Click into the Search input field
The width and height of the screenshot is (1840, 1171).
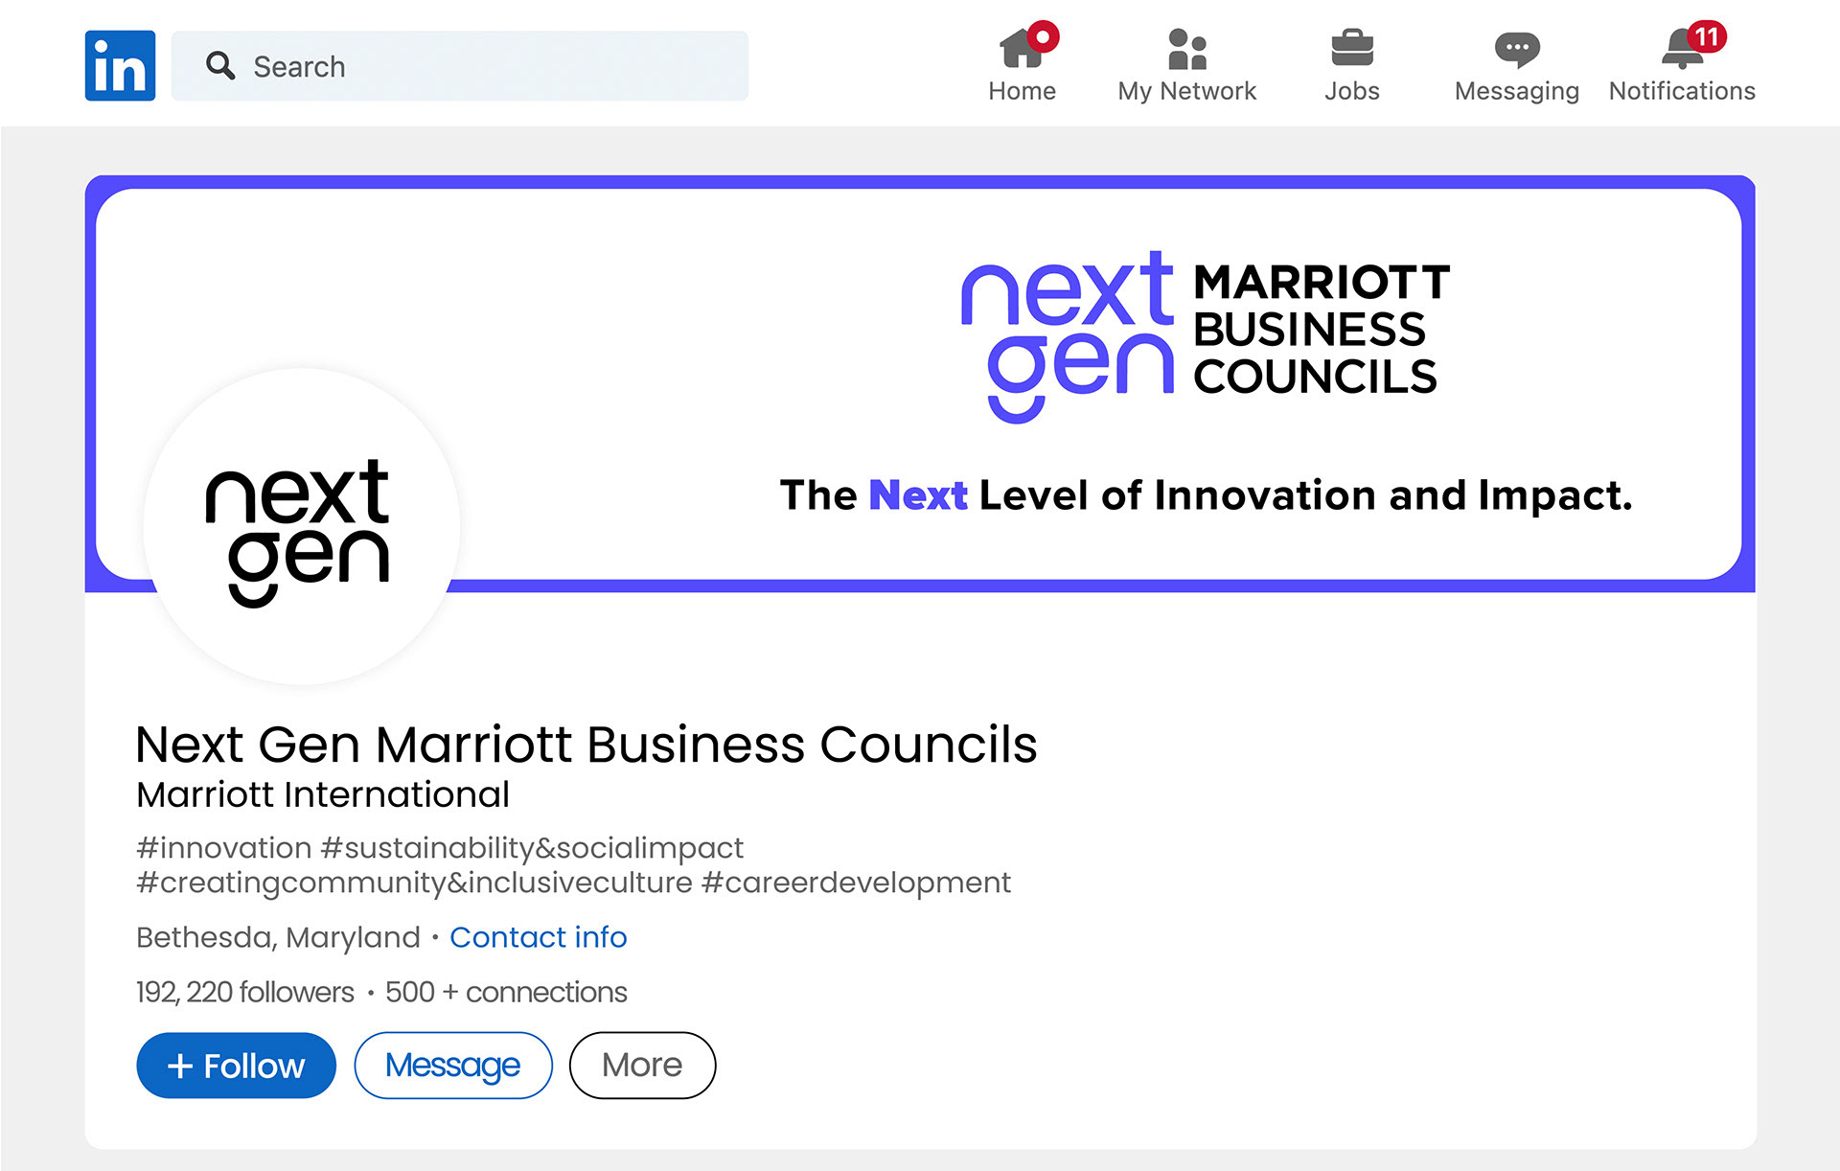460,65
